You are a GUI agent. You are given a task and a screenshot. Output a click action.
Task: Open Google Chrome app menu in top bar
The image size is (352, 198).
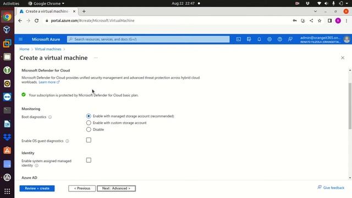46,3
